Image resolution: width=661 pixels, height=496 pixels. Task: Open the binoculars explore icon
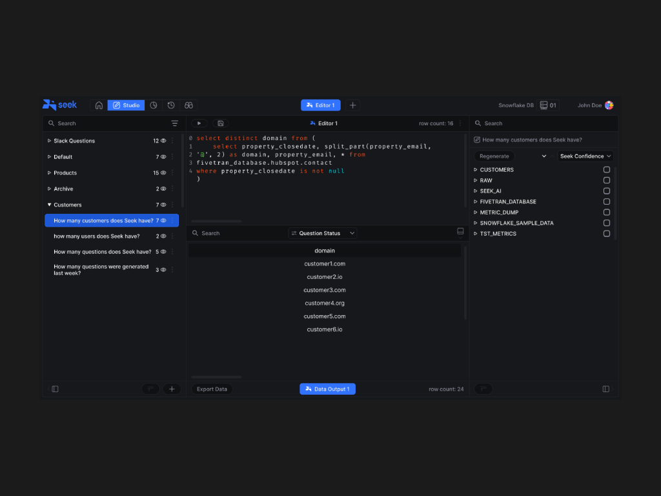189,105
